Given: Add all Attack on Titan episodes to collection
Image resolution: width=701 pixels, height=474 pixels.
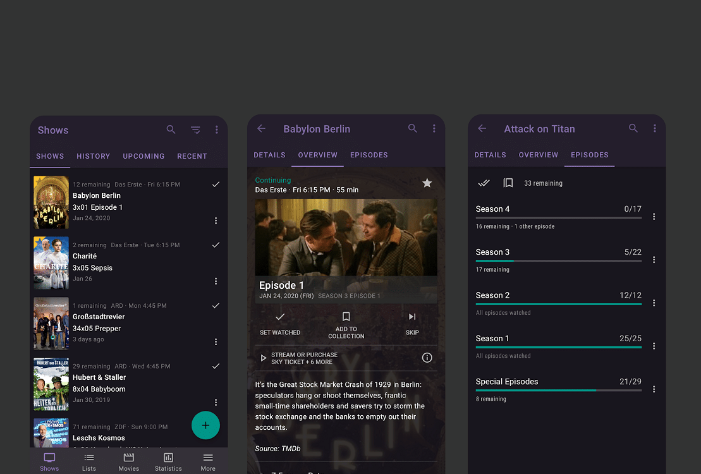Looking at the screenshot, I should click(508, 183).
